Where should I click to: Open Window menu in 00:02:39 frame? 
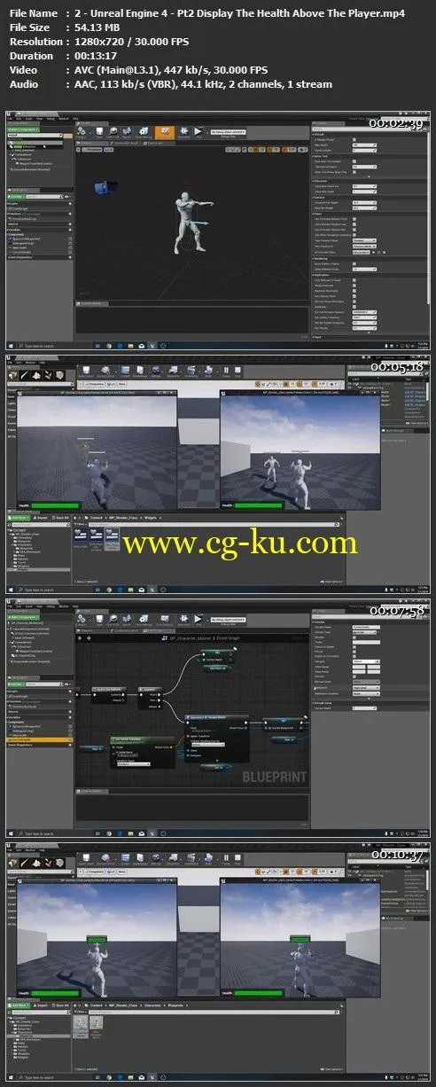pos(63,118)
